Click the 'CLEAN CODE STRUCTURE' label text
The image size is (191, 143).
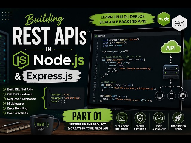(122, 128)
